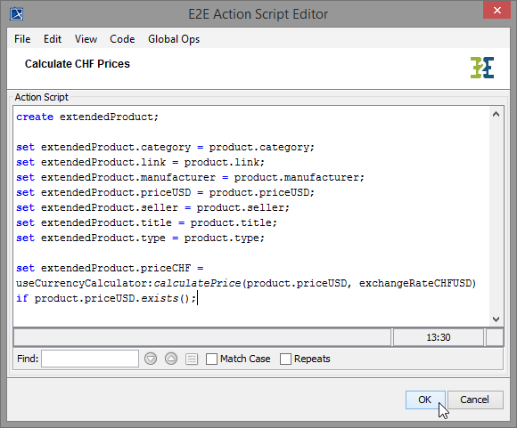Click the 13:30 cursor position indicator

point(439,337)
